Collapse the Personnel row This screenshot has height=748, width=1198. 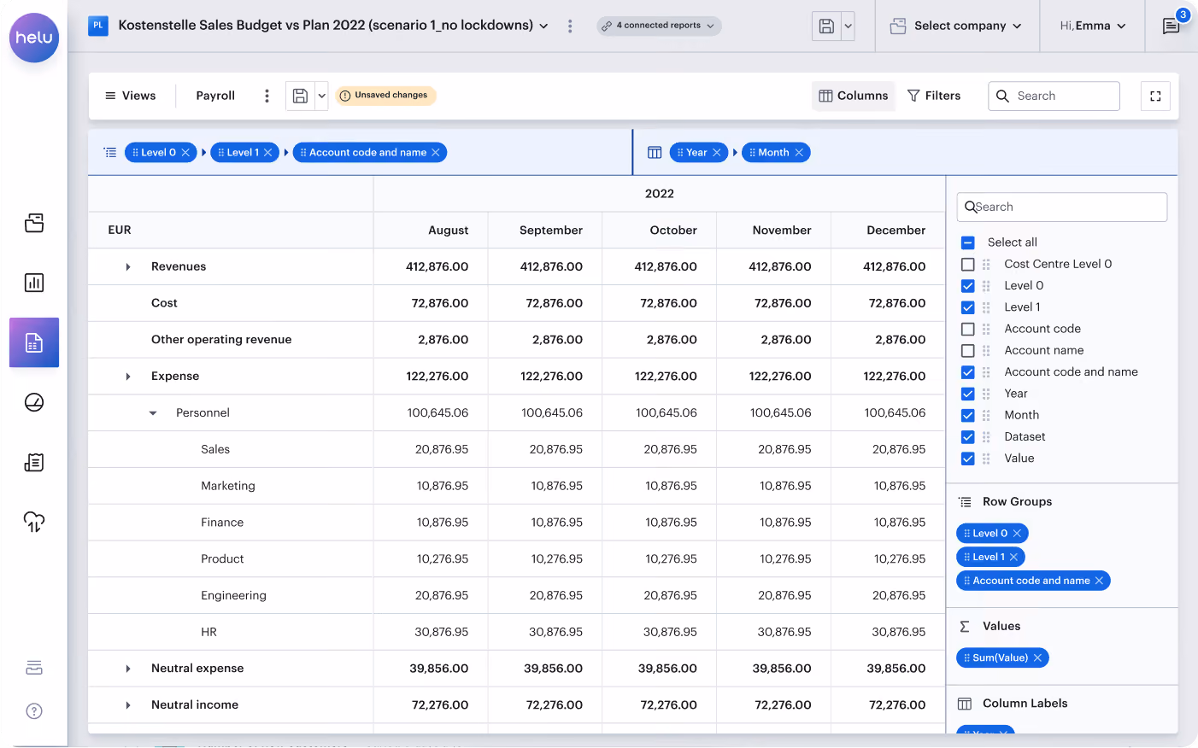[x=153, y=413]
